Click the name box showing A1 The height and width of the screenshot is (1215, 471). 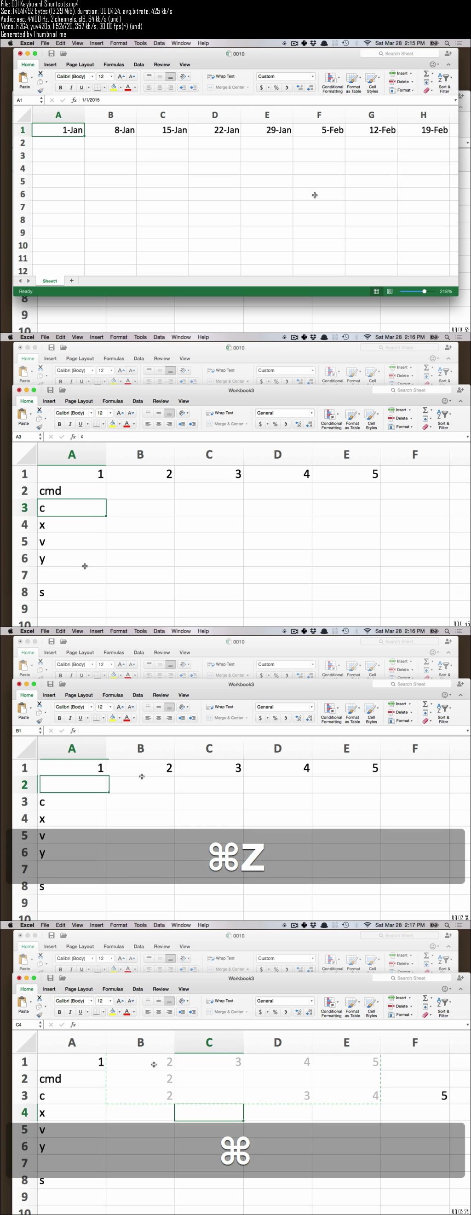27,100
